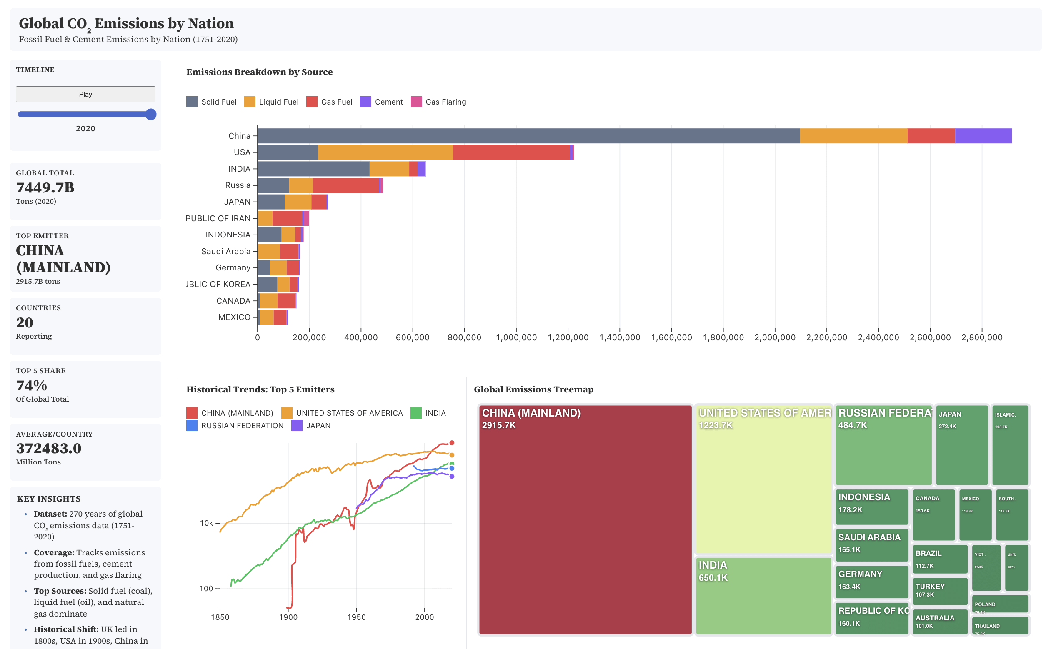Viewport: 1046px width, 649px height.
Task: Click the Indonesia treemap tile
Action: [872, 507]
